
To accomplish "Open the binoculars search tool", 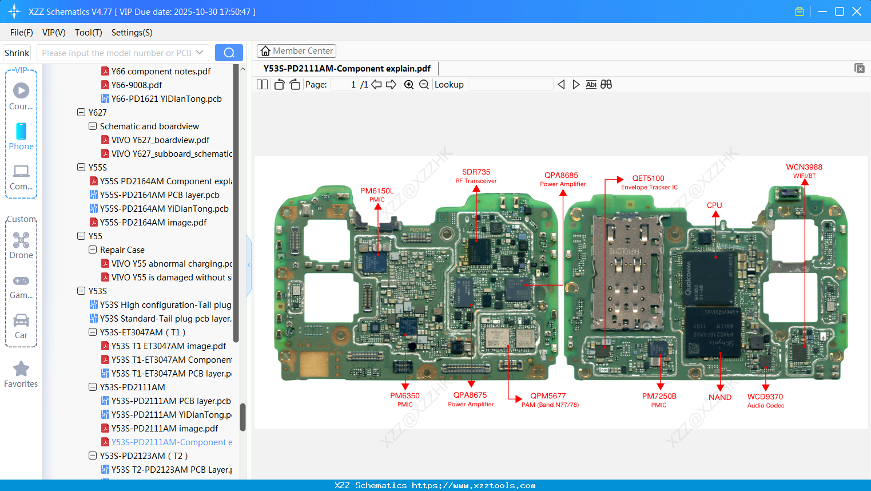I will (x=606, y=84).
